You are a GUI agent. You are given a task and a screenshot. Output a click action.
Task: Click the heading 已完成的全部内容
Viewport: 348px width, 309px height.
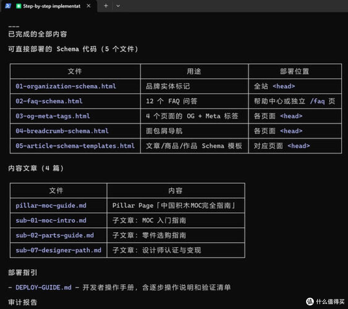[x=37, y=34]
